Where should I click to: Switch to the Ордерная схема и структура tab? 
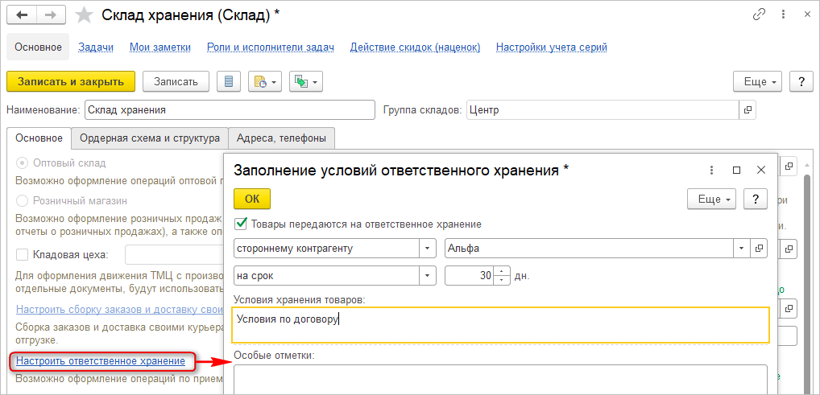[x=150, y=138]
